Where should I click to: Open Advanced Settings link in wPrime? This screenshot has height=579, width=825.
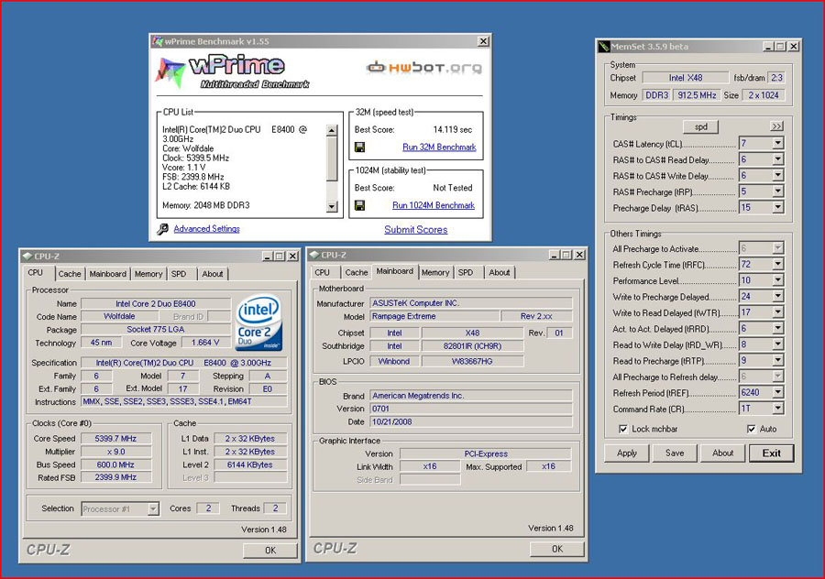207,229
